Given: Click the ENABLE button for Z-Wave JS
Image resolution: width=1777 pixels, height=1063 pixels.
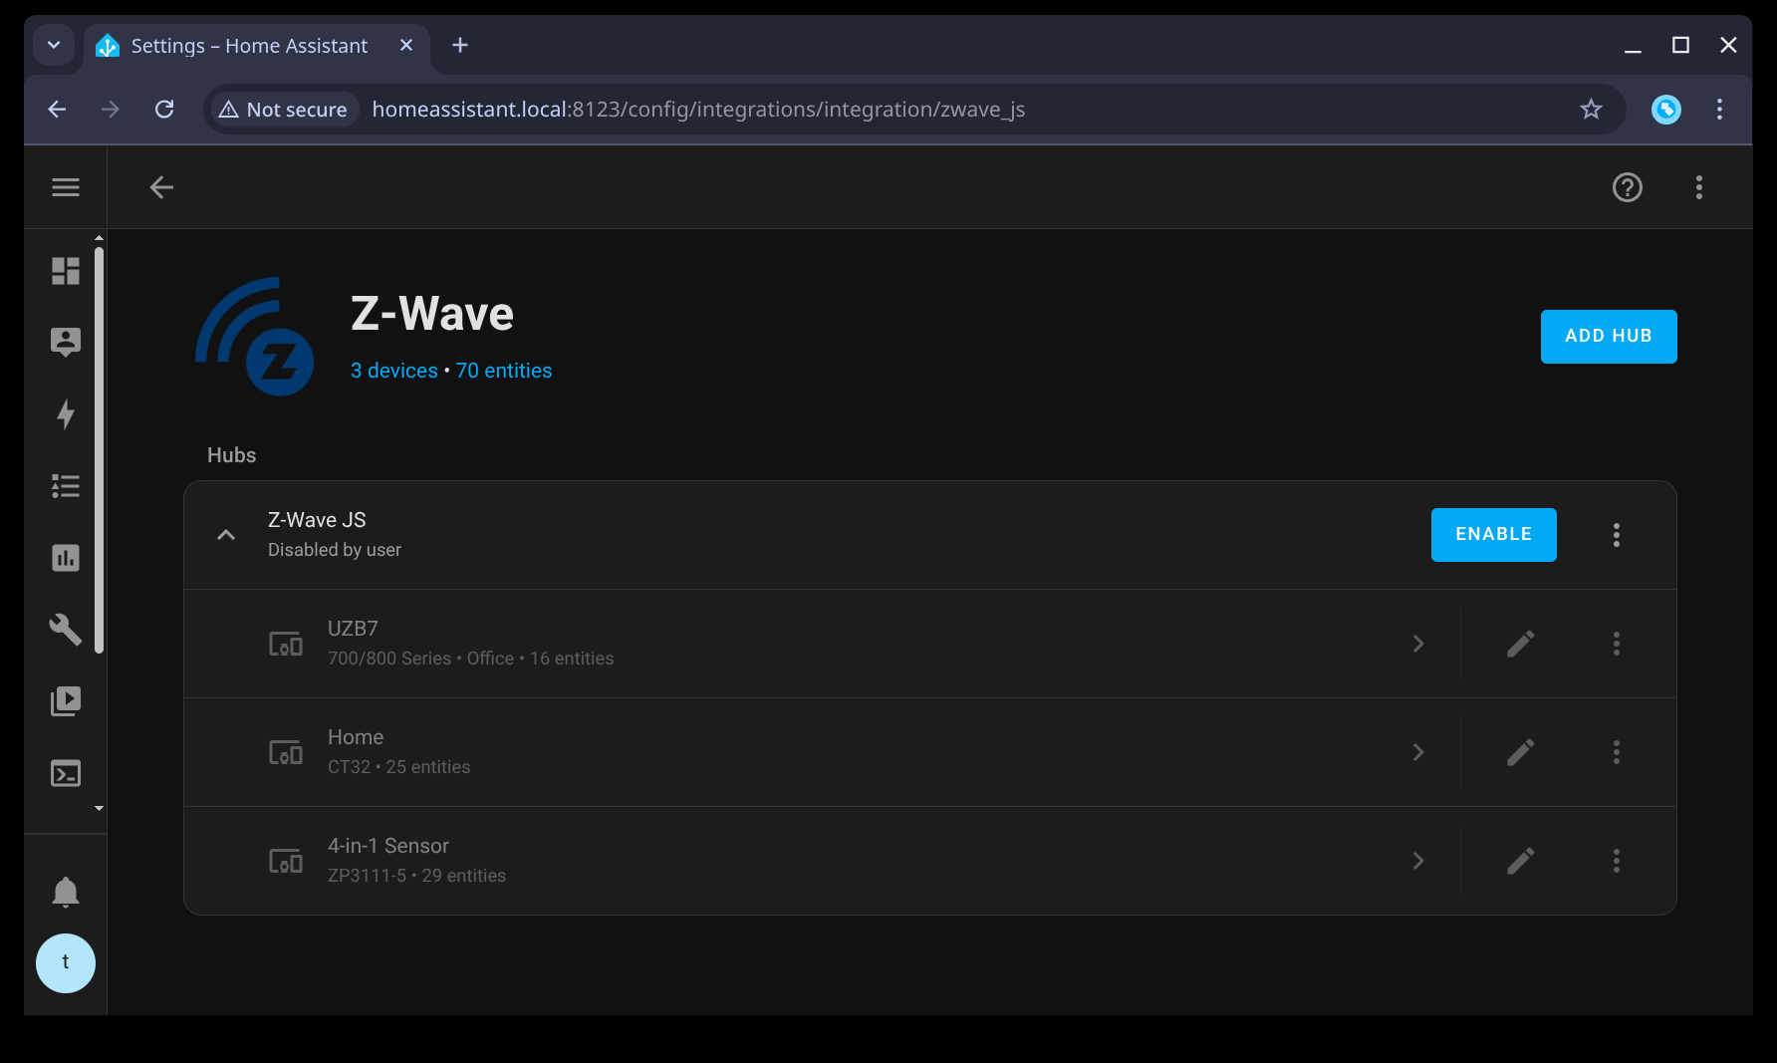Looking at the screenshot, I should click(1493, 535).
